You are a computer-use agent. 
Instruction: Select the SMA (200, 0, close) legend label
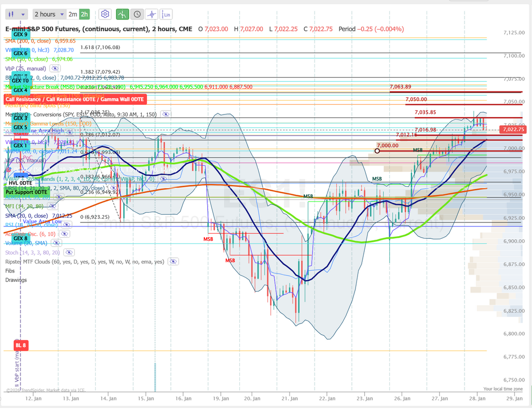[x=40, y=41]
